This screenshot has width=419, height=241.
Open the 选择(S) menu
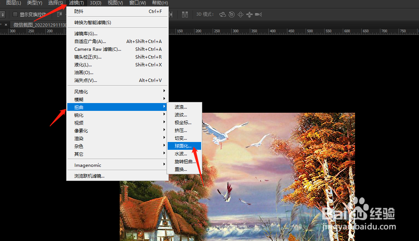[55, 3]
